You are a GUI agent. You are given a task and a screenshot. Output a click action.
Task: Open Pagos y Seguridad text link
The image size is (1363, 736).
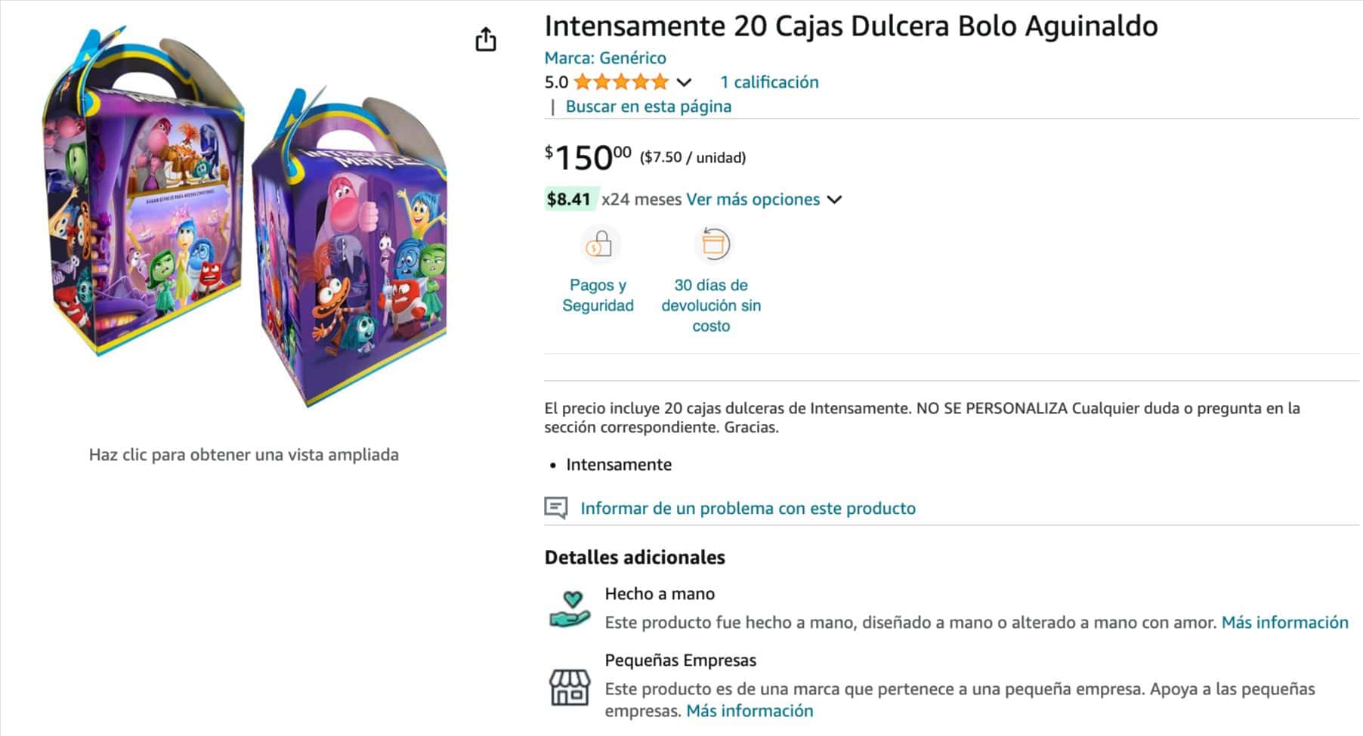(598, 295)
